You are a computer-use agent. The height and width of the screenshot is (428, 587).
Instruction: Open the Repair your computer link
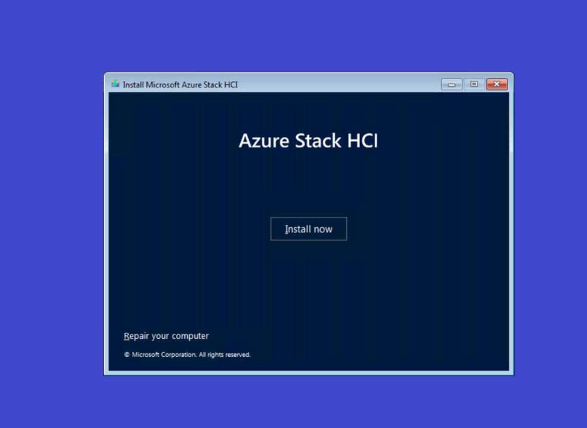point(166,336)
